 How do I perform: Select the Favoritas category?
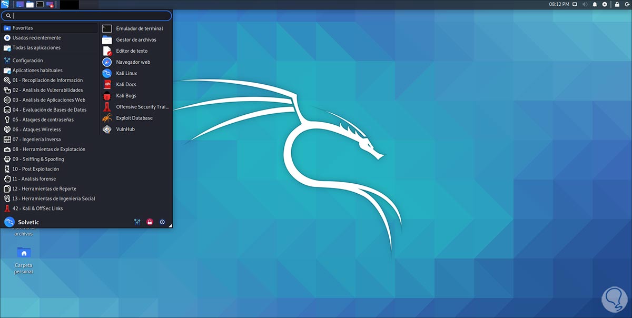50,28
